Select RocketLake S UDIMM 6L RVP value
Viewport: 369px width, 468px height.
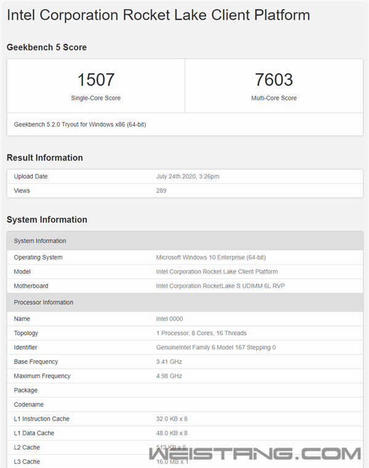[x=221, y=286]
